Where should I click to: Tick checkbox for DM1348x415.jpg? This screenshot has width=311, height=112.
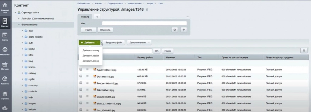[81, 76]
